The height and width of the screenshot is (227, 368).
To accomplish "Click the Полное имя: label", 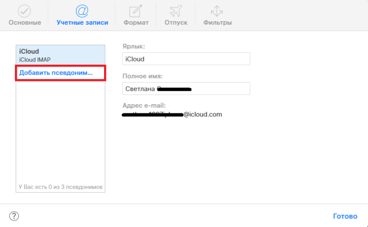I will click(x=143, y=76).
